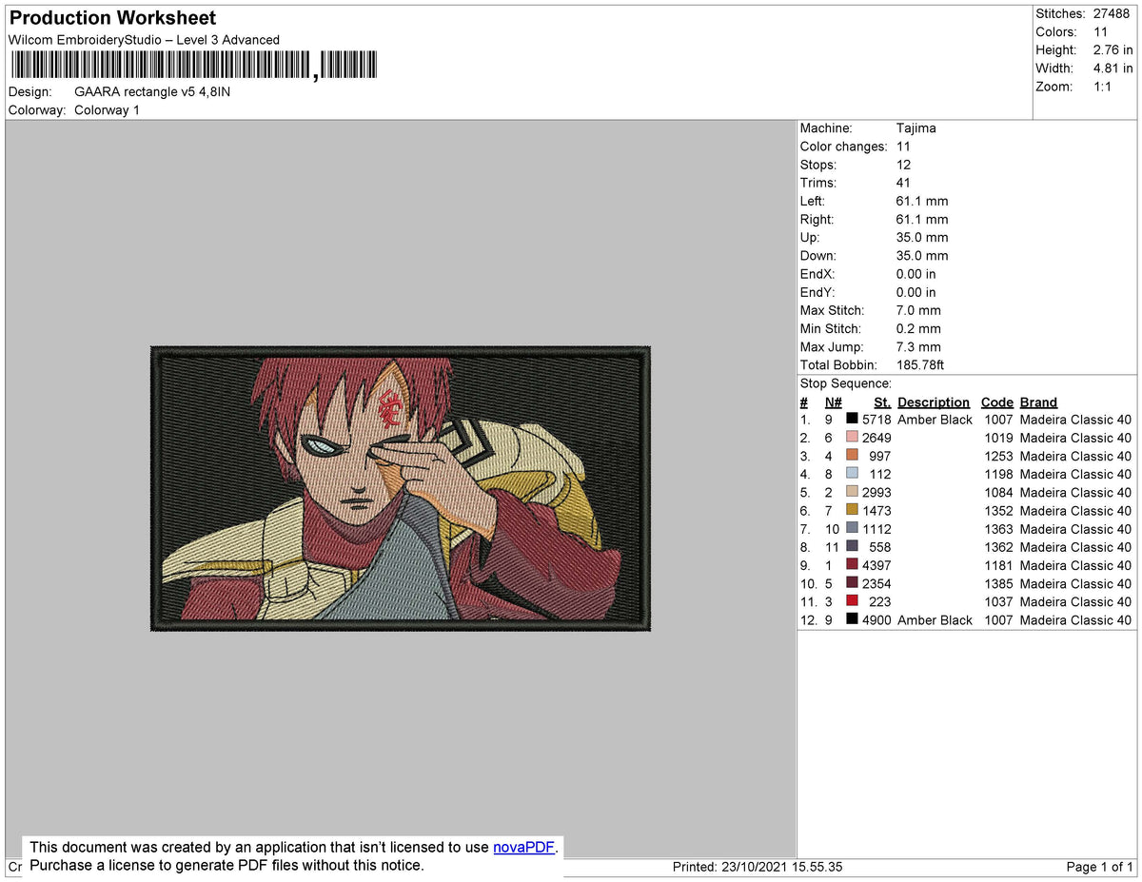Image resolution: width=1142 pixels, height=882 pixels.
Task: Click the Zoom 1:1 value
Action: (x=1104, y=87)
